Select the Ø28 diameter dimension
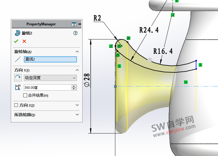 87,80
